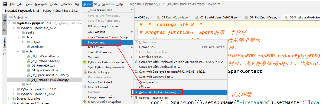Toggle the 1: Project tool window tab
Image resolution: width=331 pixels, height=105 pixels.
coord(4,24)
